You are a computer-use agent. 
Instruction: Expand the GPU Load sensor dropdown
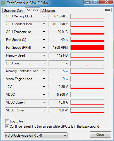(44, 63)
